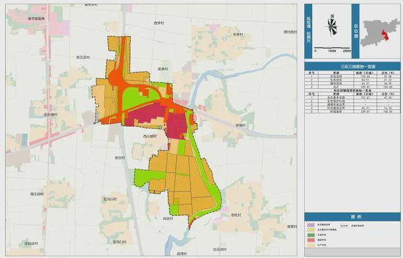The width and height of the screenshot is (403, 258).
Task: Click the 曾庄村 village label
Action: tap(120, 157)
